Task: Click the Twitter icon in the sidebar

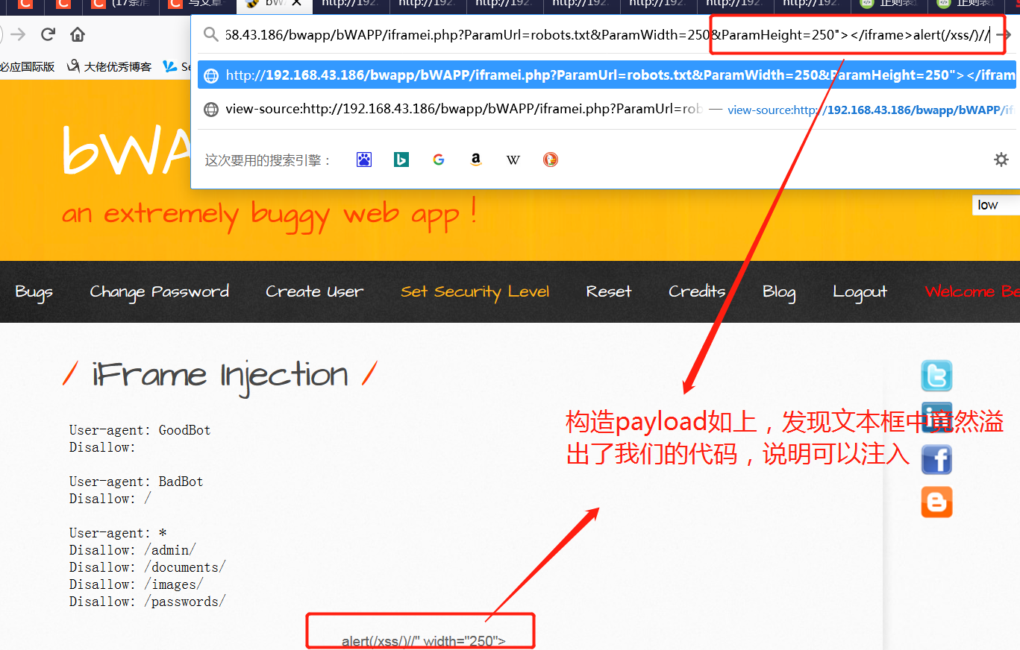Action: (936, 376)
